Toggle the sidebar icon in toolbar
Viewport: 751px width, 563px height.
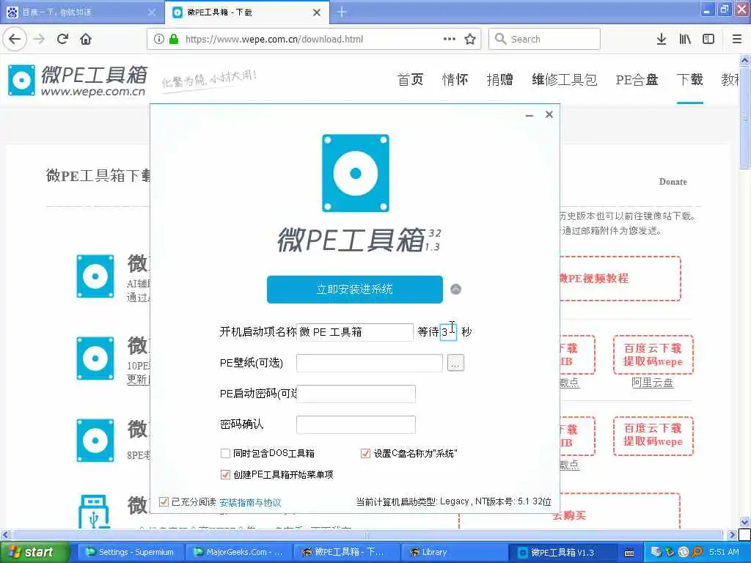tap(708, 39)
